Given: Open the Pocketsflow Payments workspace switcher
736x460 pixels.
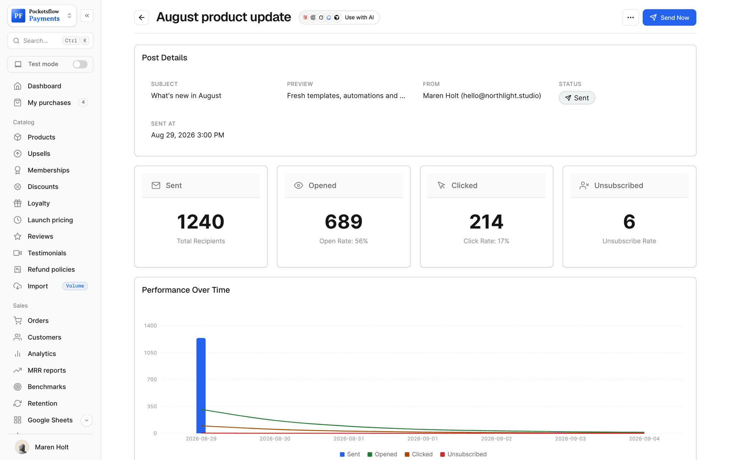Looking at the screenshot, I should (x=42, y=15).
